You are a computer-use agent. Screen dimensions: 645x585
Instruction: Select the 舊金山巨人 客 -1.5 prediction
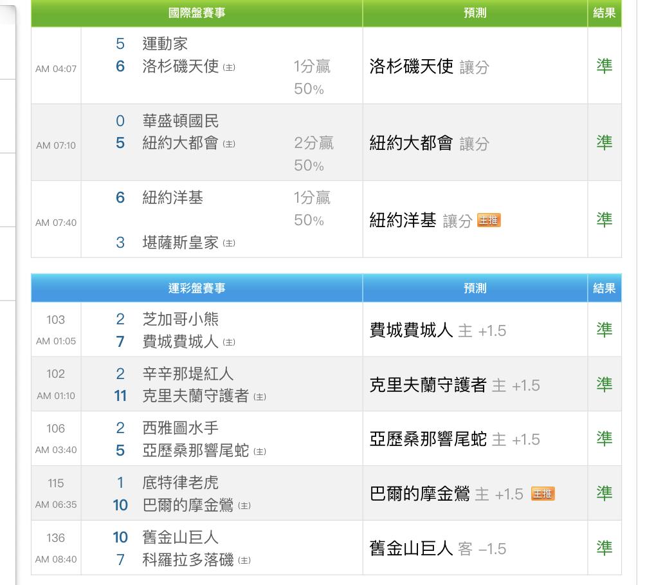438,548
